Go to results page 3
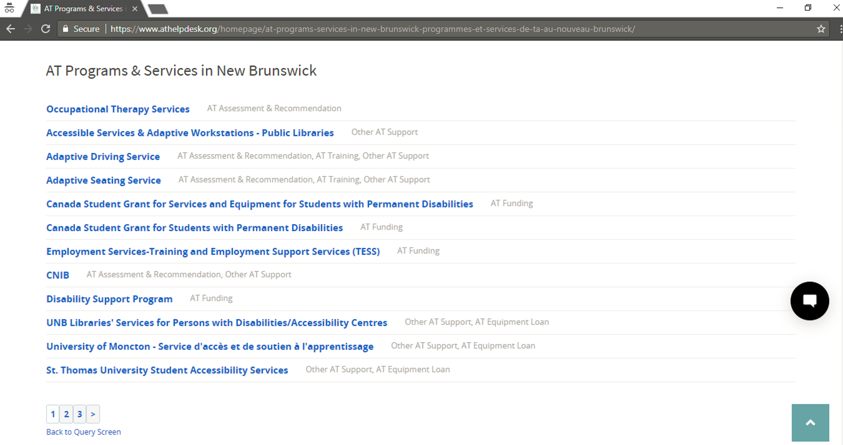Screen dimensions: 843x445 (x=80, y=414)
